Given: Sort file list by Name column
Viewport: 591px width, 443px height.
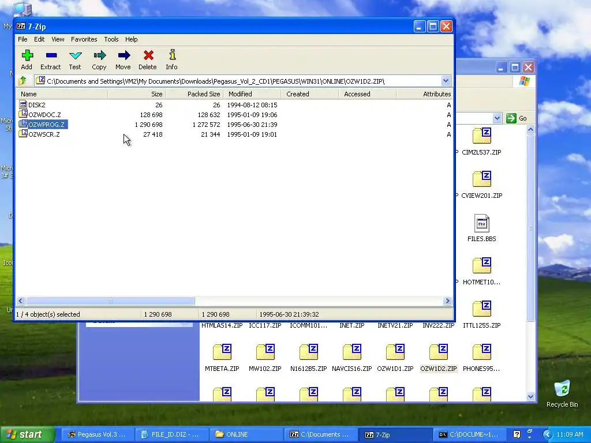Looking at the screenshot, I should [62, 94].
